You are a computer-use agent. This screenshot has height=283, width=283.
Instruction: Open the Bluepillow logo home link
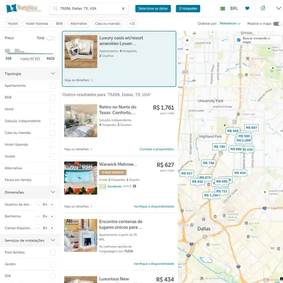pos(23,8)
